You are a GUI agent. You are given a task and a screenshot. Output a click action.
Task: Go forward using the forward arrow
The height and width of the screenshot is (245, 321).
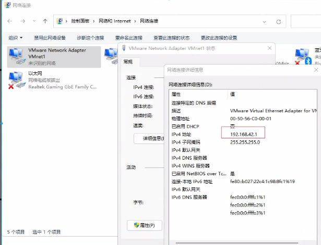tap(23, 21)
